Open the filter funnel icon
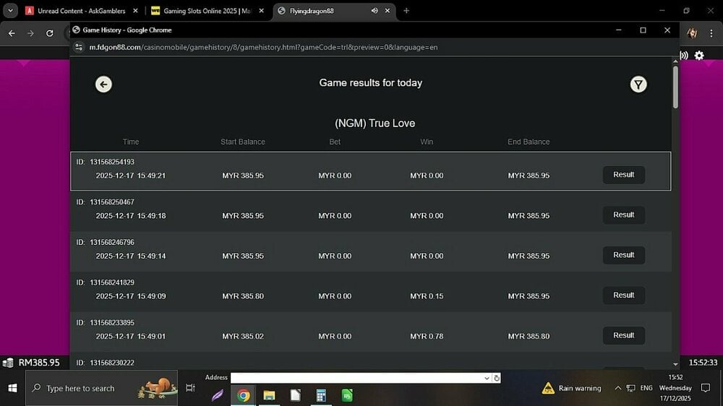 tap(638, 85)
